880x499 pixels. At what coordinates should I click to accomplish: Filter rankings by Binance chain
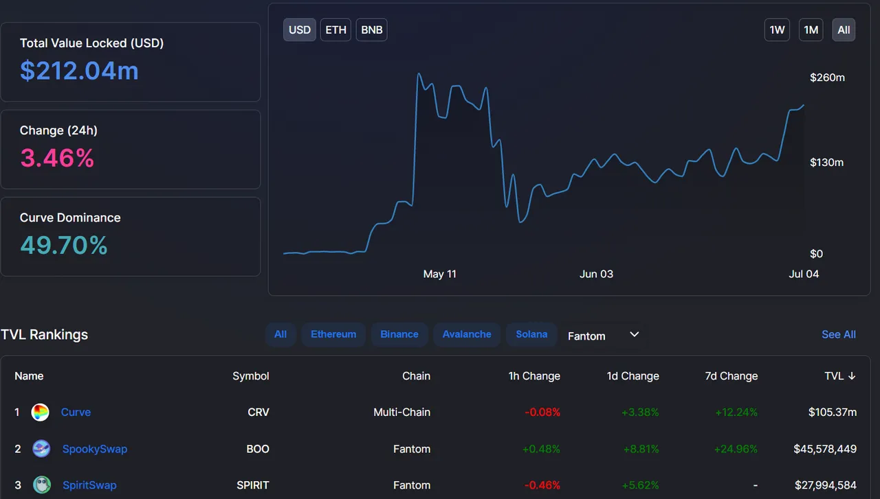coord(399,334)
